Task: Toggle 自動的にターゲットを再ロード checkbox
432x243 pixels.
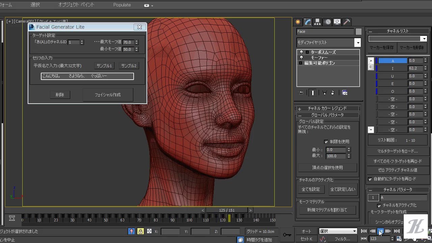Action: click(x=370, y=179)
